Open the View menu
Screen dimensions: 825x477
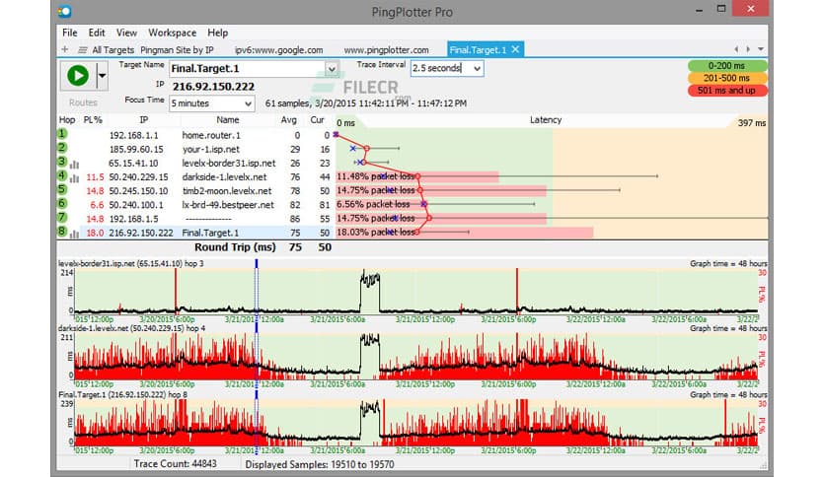point(126,33)
